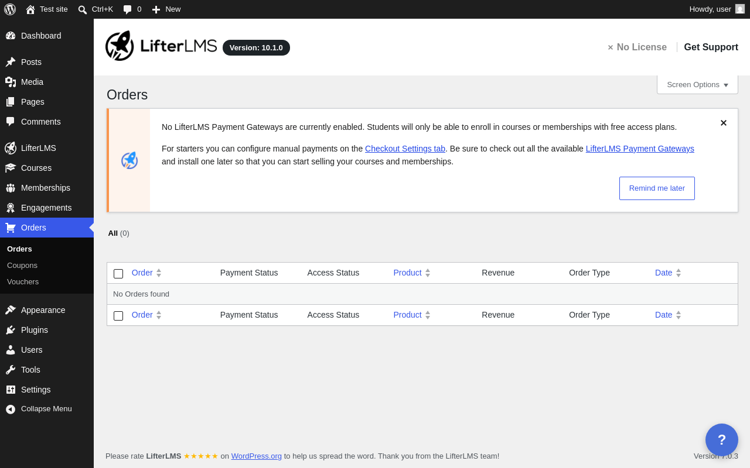Open the Orders submenu item
Screen dimensions: 750x468
point(47,249)
